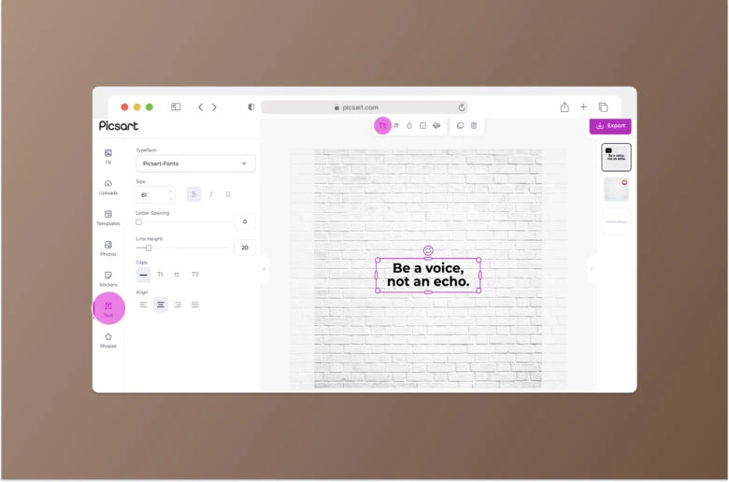
Task: Open the Picsart-Fonts typeface dropdown
Action: point(195,163)
